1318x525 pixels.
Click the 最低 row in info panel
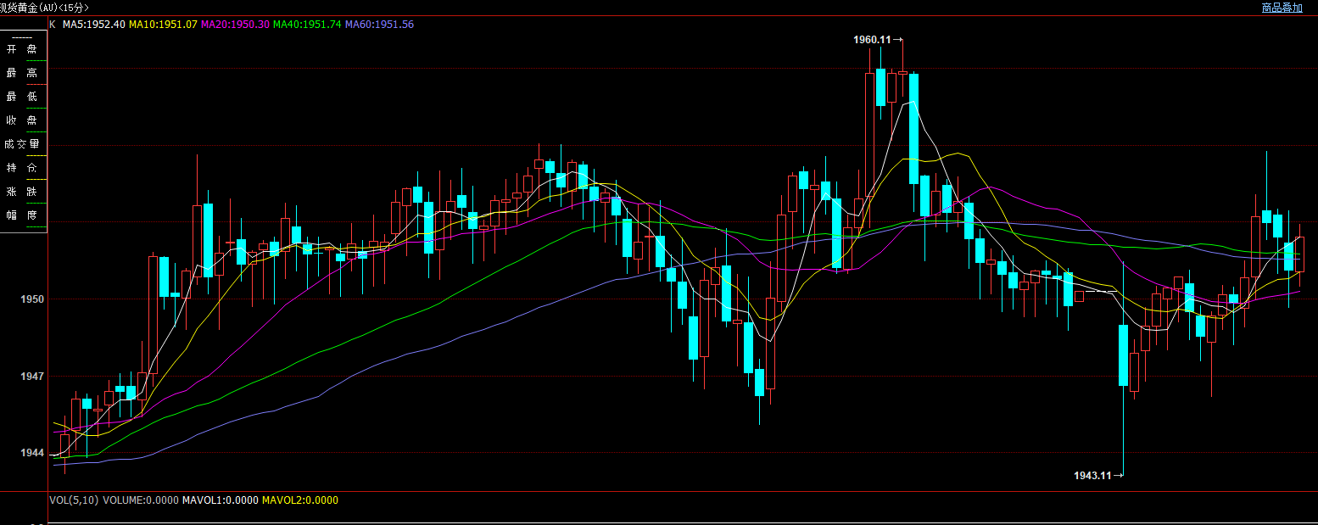point(22,97)
